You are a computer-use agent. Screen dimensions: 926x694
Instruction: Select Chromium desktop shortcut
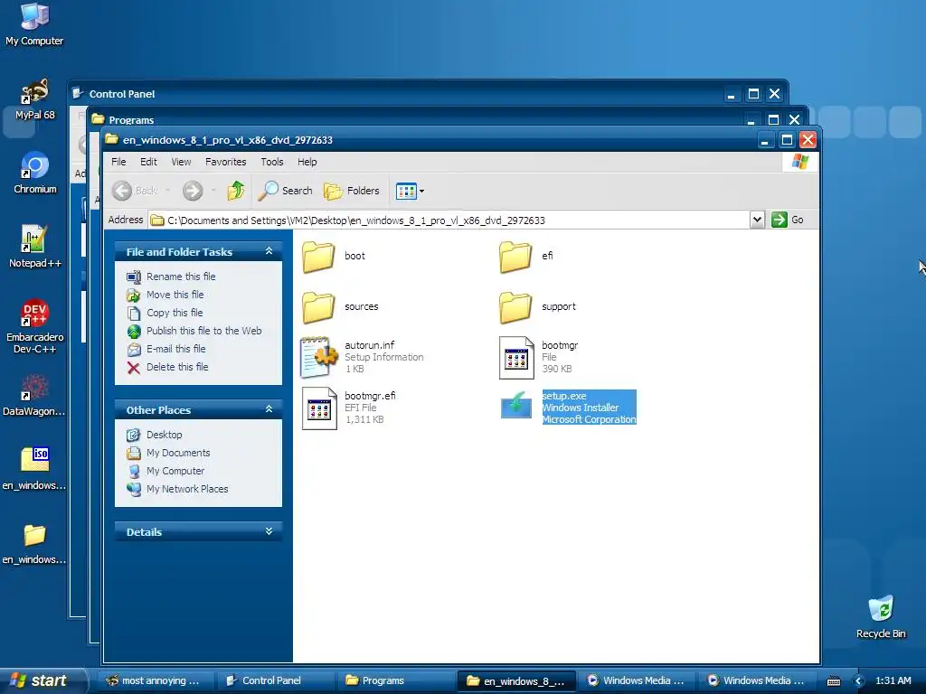35,173
